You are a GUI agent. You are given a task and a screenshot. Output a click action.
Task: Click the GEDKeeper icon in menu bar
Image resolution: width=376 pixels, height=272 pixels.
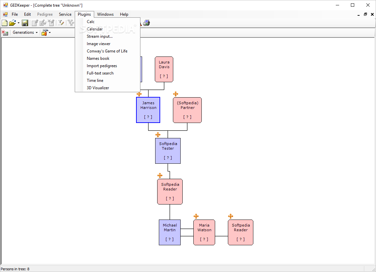point(5,14)
